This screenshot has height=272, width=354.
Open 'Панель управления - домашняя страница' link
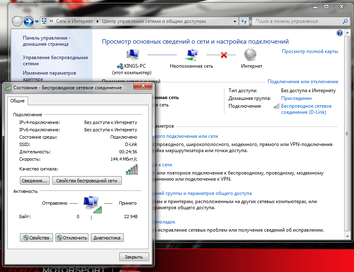(x=46, y=41)
